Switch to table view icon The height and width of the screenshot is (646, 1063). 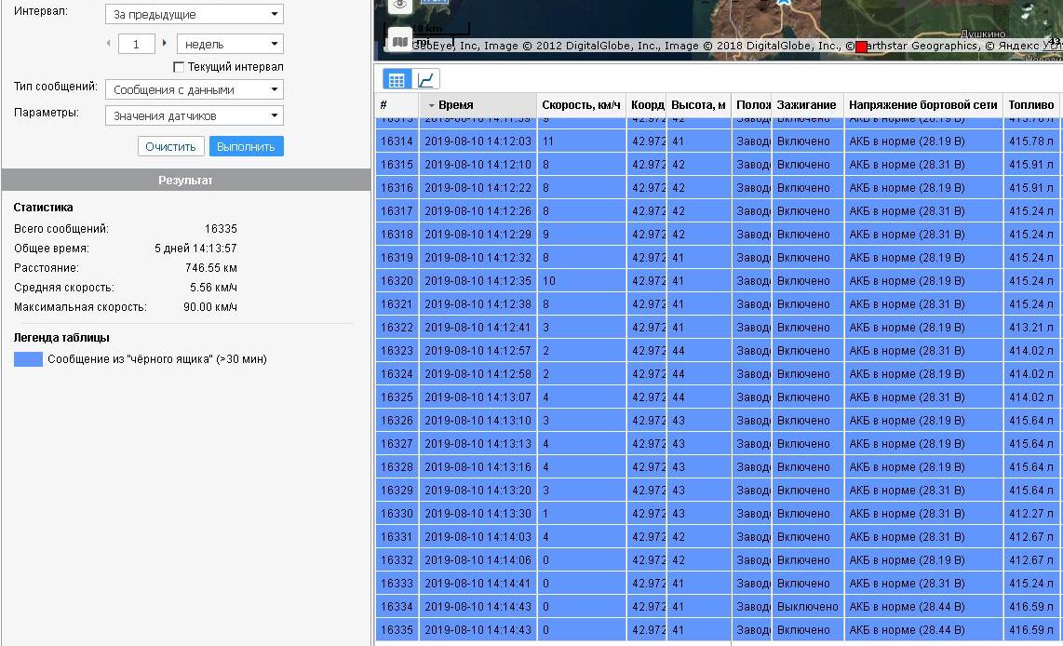pyautogui.click(x=396, y=80)
